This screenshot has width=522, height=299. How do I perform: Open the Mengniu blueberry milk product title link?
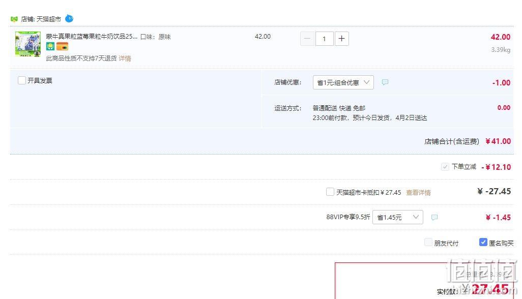[x=92, y=37]
